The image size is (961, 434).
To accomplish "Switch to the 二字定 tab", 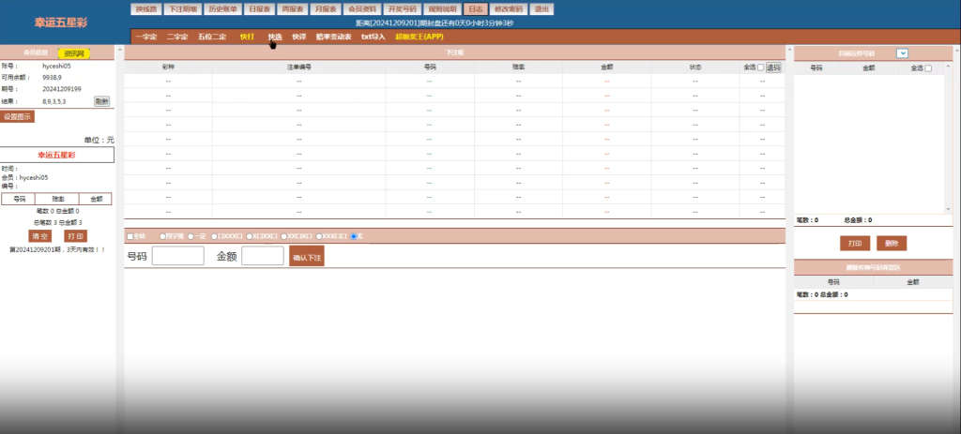I will [177, 37].
